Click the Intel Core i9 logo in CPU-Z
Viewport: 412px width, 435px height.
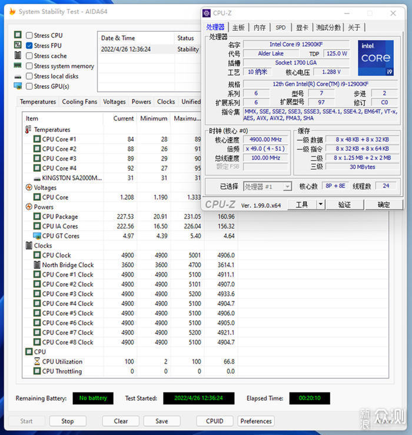[x=376, y=58]
